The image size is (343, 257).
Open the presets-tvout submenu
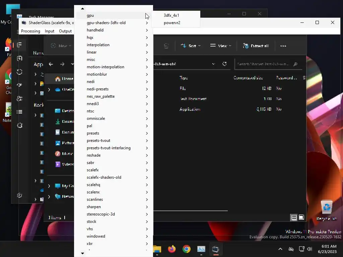(x=113, y=141)
